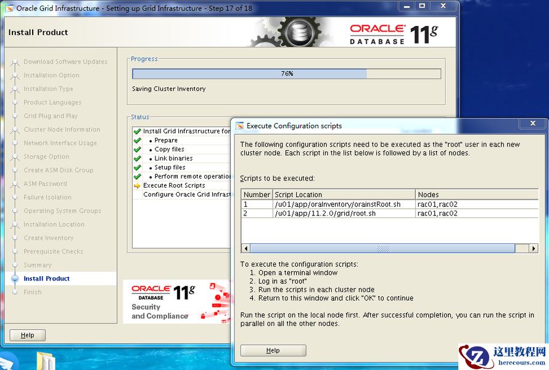Screen dimensions: 549x370
Task: Click Create ASM Disk Group step
Action: point(59,170)
